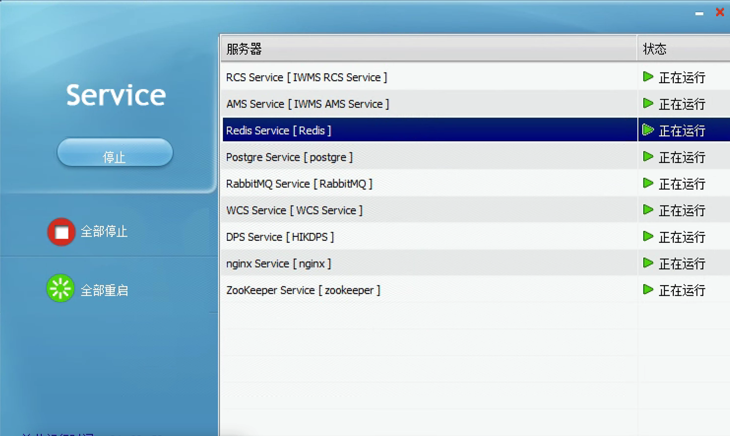Click the running icon for ZooKeeper Service

tap(648, 290)
